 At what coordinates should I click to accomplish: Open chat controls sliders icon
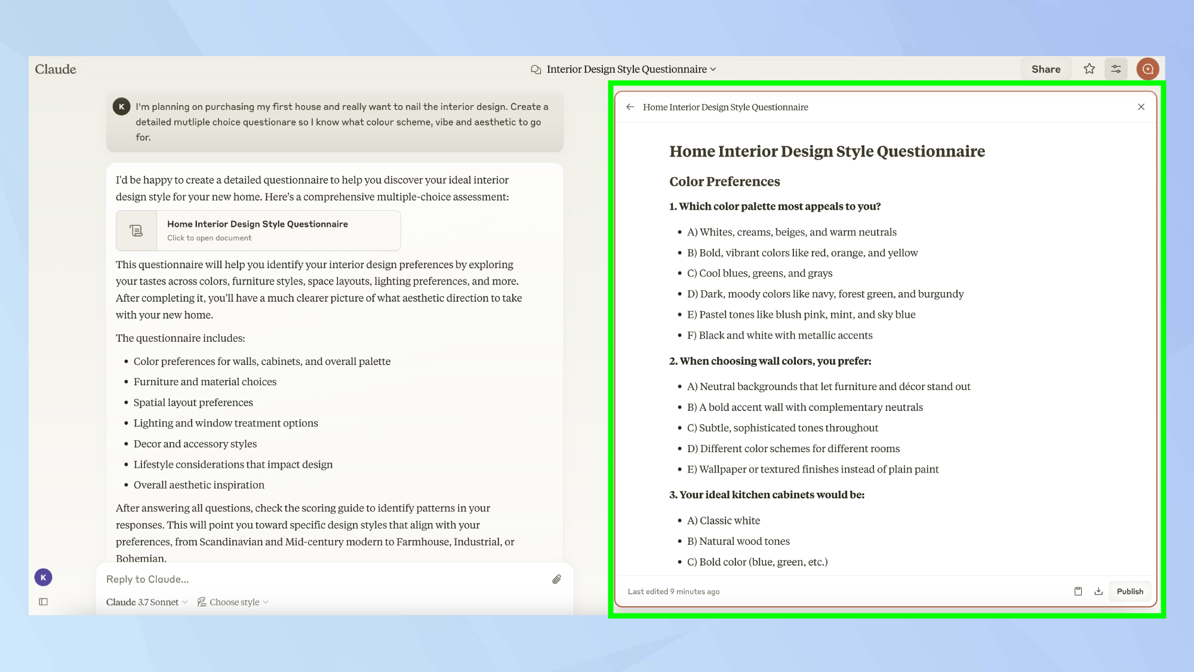(1116, 69)
